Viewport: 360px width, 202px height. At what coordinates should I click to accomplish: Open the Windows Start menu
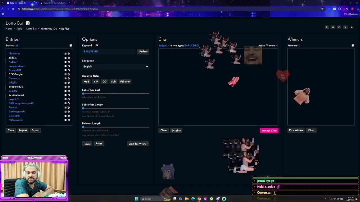[x=136, y=199]
